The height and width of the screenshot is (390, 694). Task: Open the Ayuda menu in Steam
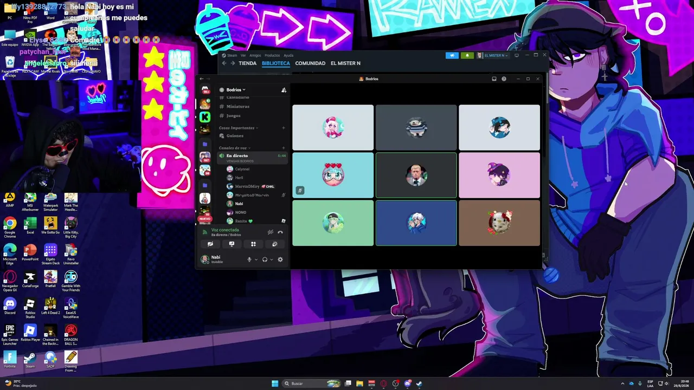(288, 55)
